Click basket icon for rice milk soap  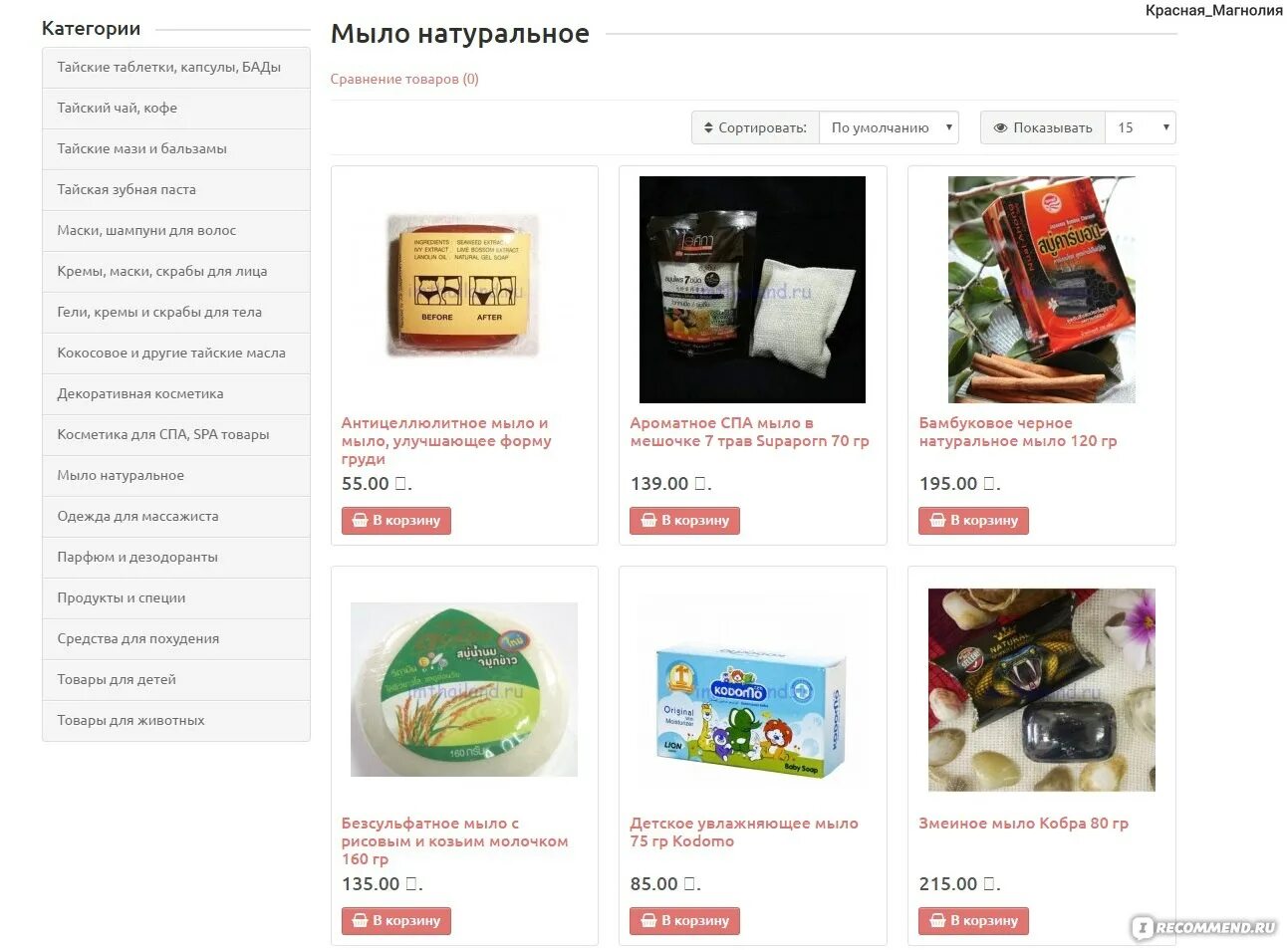click(360, 920)
